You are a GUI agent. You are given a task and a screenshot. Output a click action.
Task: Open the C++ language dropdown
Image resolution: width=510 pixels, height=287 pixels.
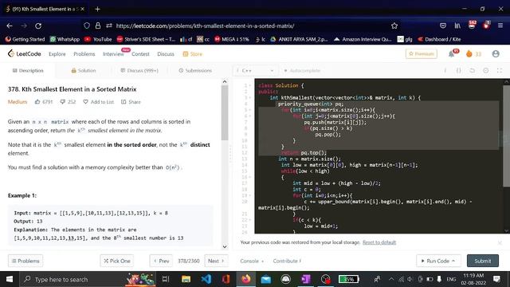tap(255, 71)
